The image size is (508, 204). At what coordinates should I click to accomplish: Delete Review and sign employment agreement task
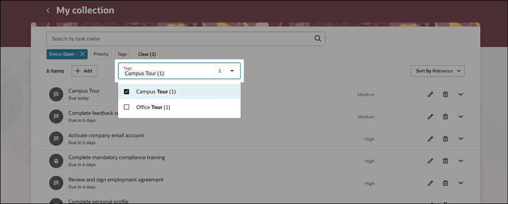pyautogui.click(x=446, y=183)
